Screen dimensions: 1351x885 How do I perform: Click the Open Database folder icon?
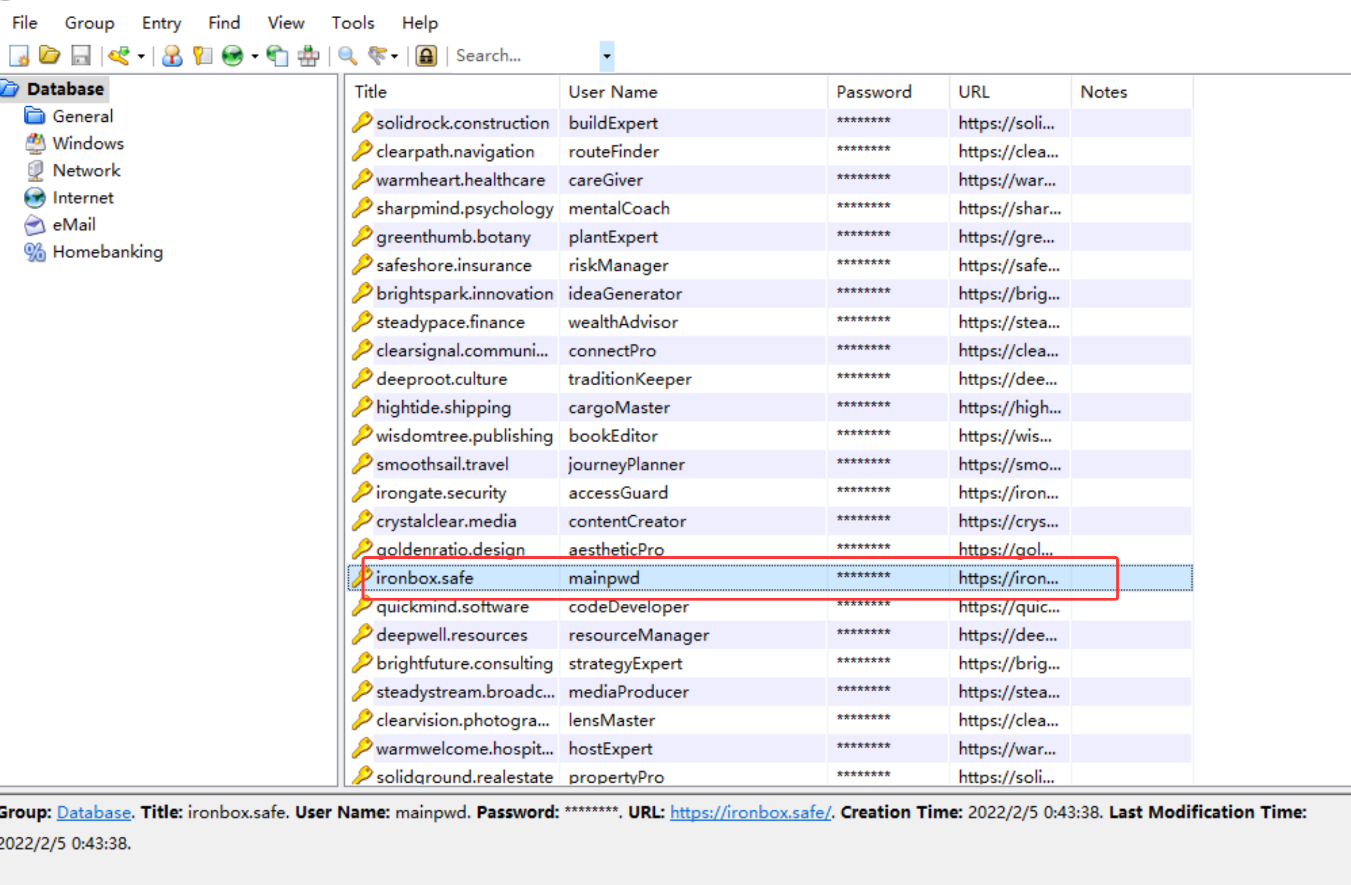coord(49,56)
